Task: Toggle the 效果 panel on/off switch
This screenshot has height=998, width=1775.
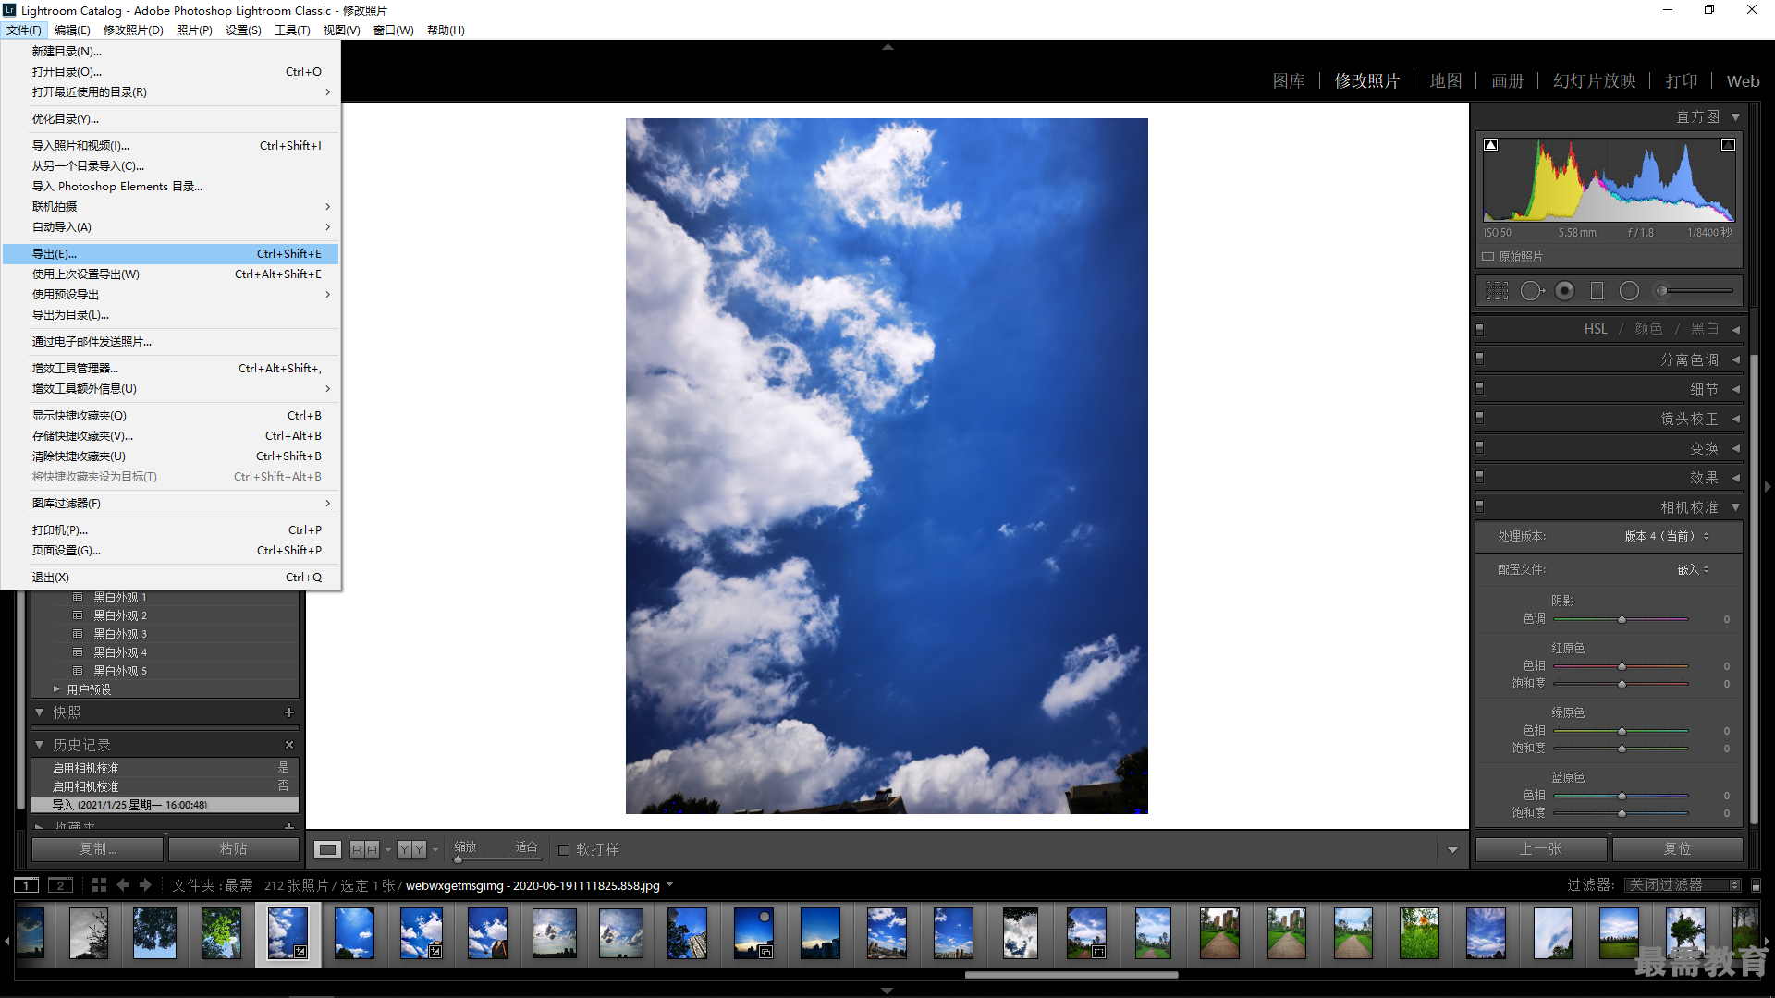Action: [x=1480, y=478]
